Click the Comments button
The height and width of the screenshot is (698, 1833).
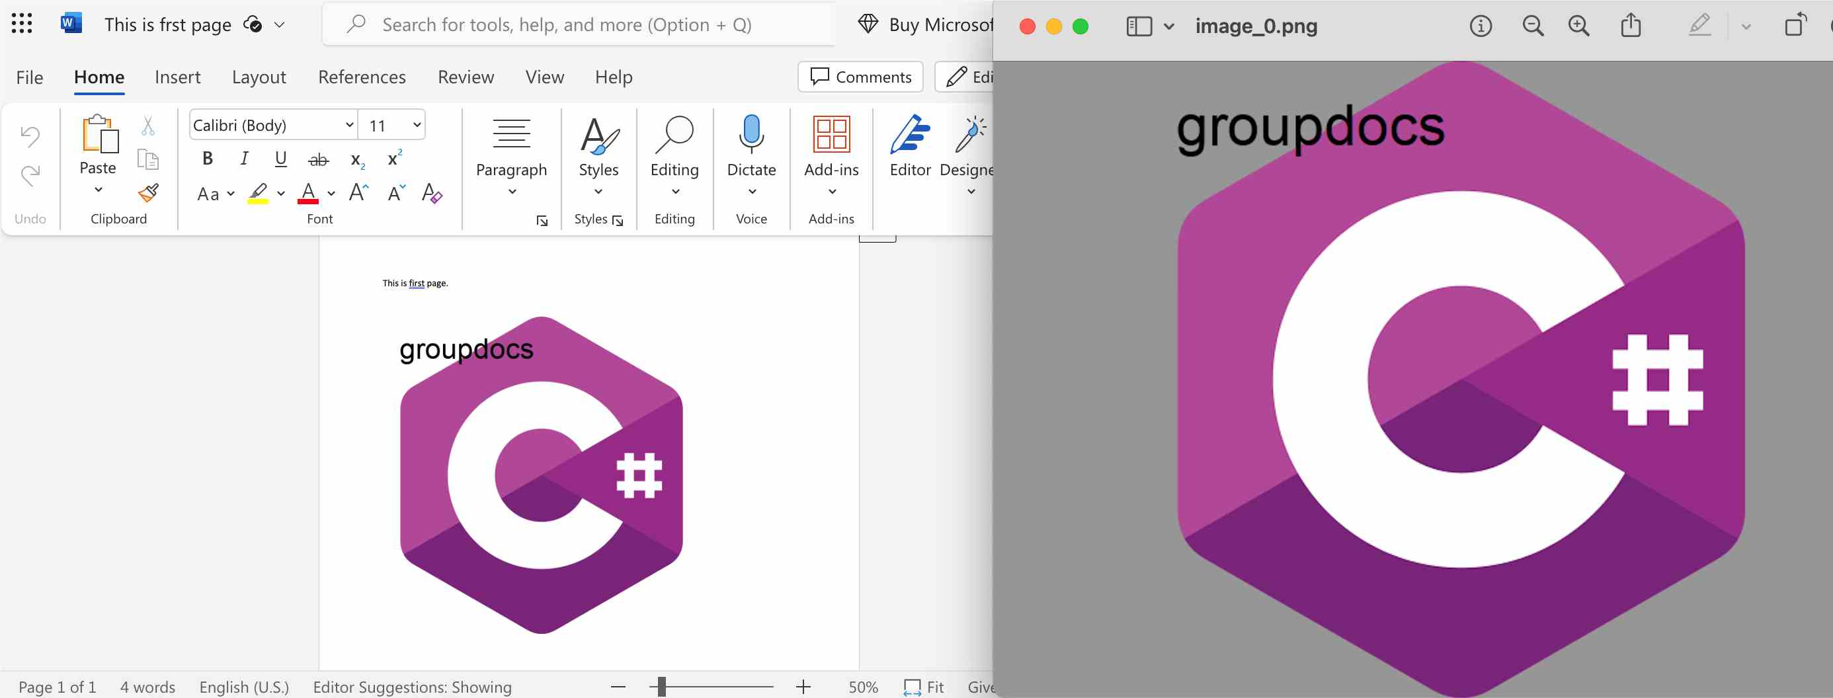[860, 77]
